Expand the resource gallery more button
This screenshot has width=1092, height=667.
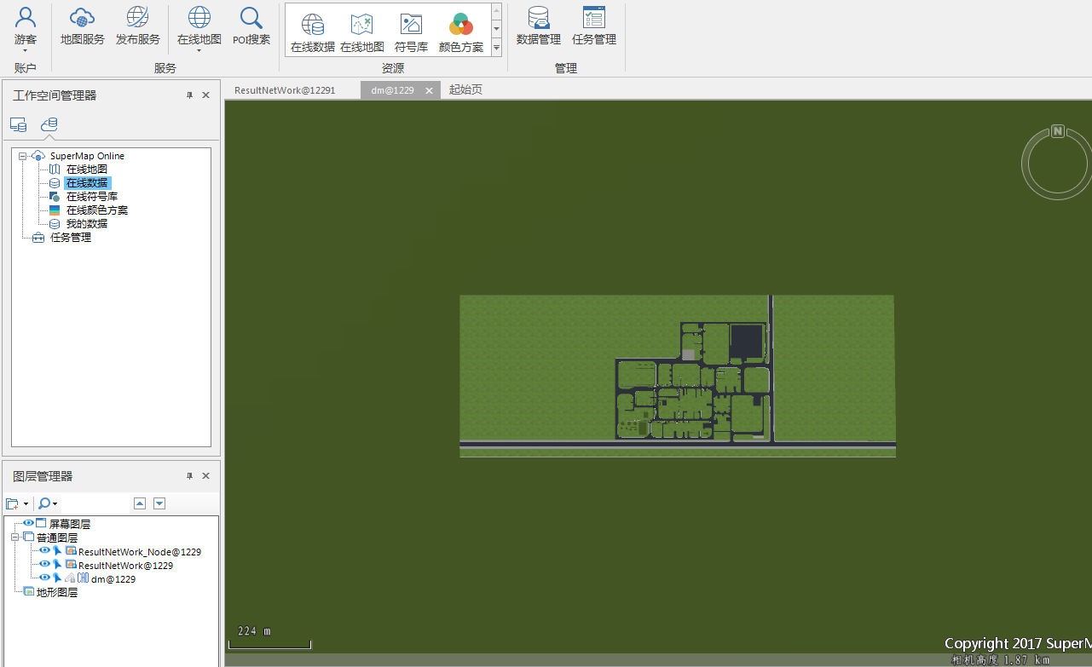tap(496, 49)
